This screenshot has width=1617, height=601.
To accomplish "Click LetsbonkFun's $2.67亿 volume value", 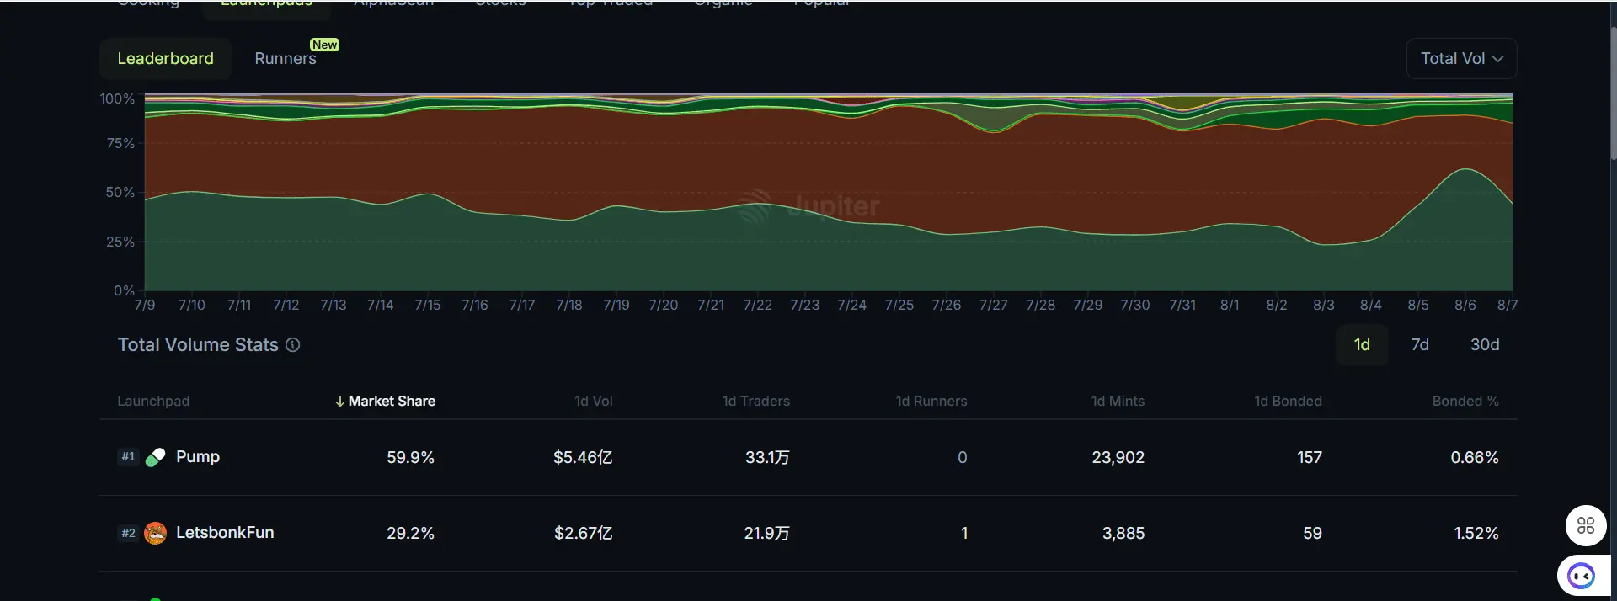I will pos(584,533).
